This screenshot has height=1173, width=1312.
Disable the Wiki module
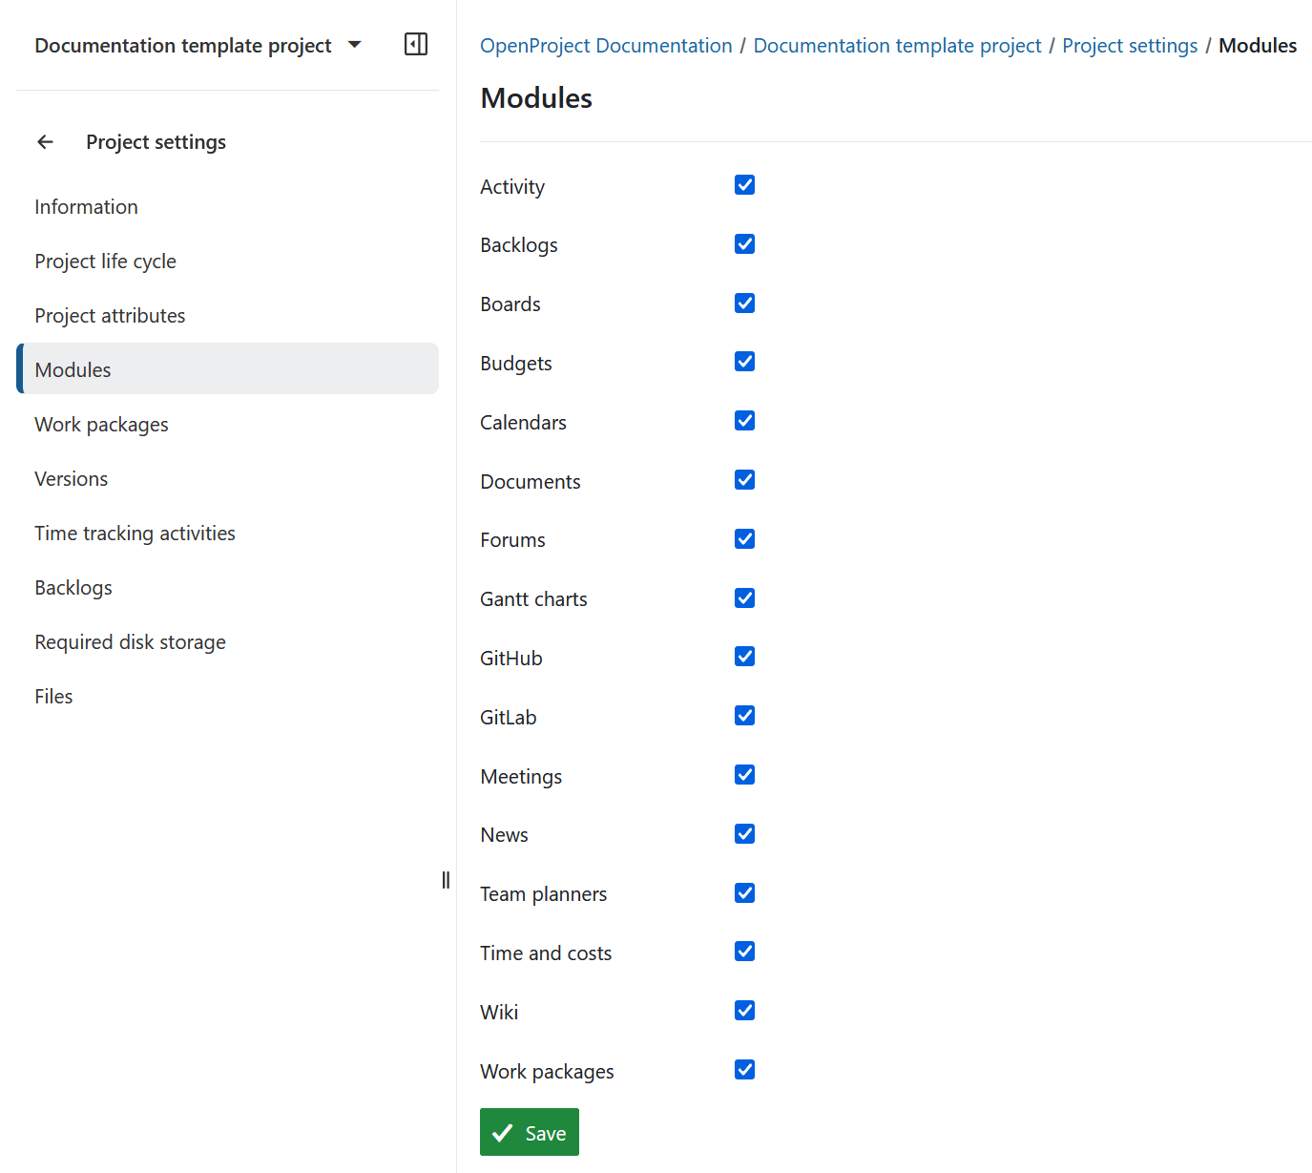(744, 1010)
